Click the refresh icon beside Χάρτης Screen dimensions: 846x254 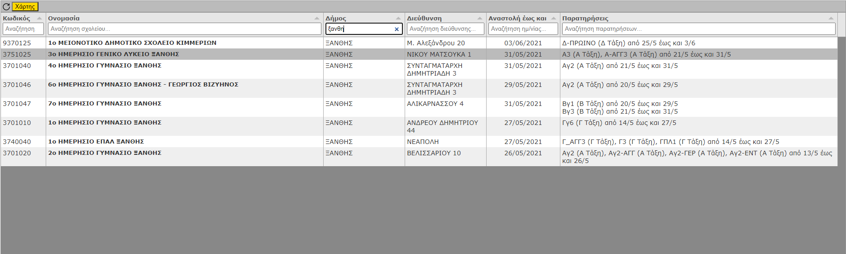6,7
